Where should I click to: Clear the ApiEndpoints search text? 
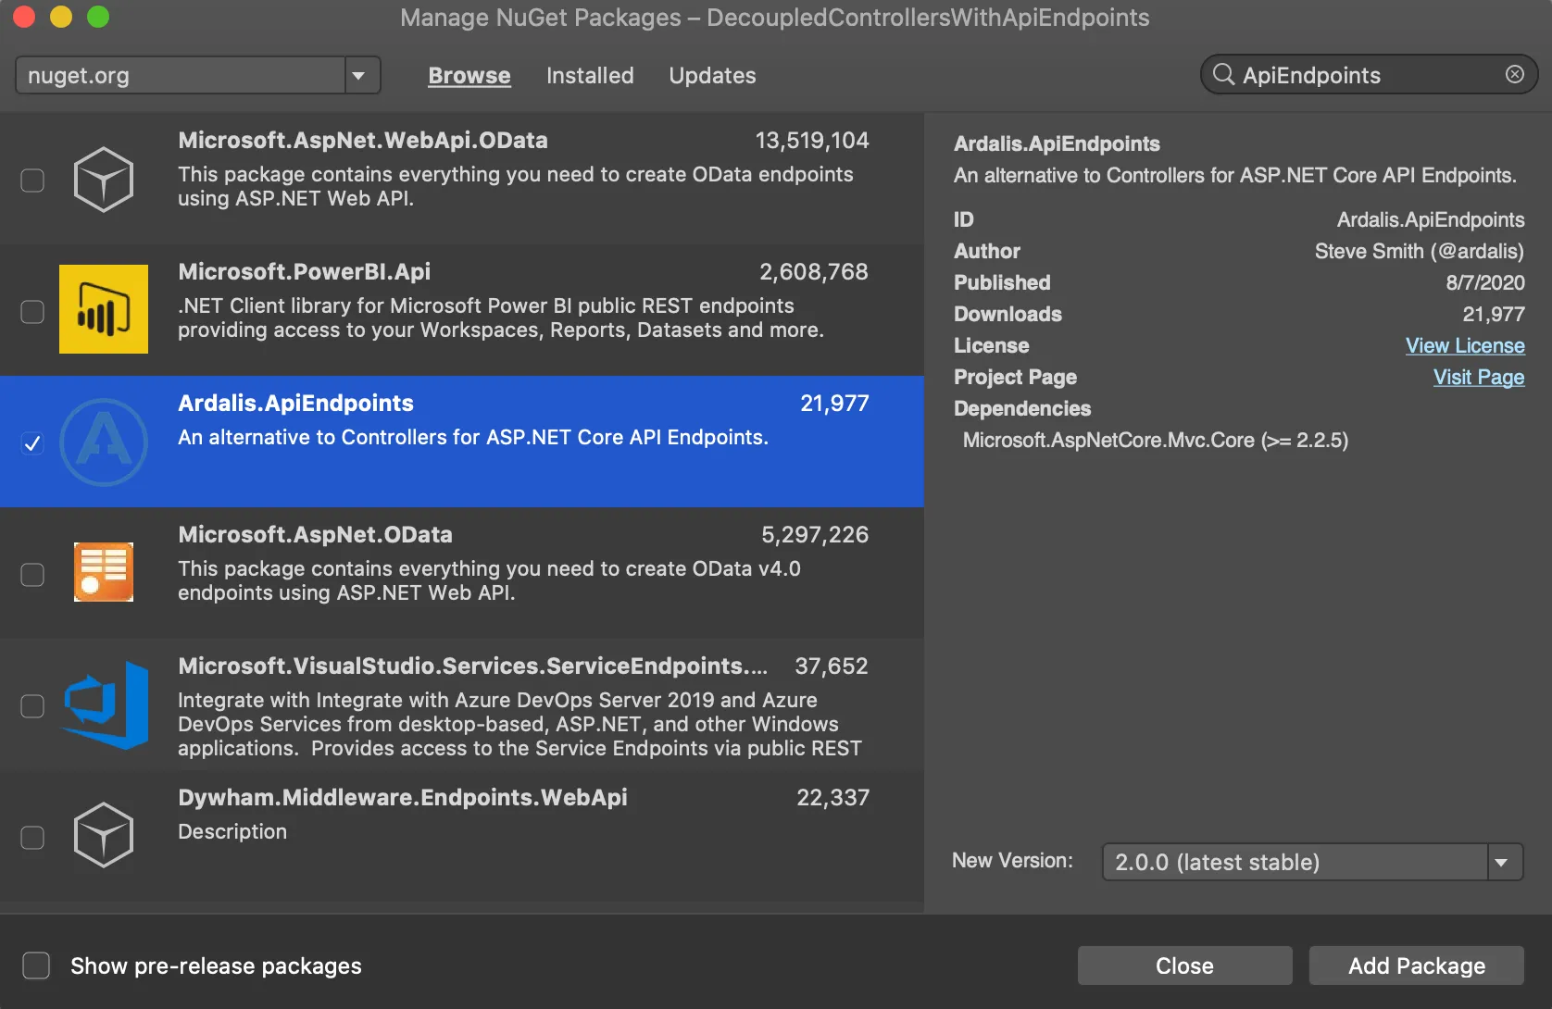coord(1515,74)
